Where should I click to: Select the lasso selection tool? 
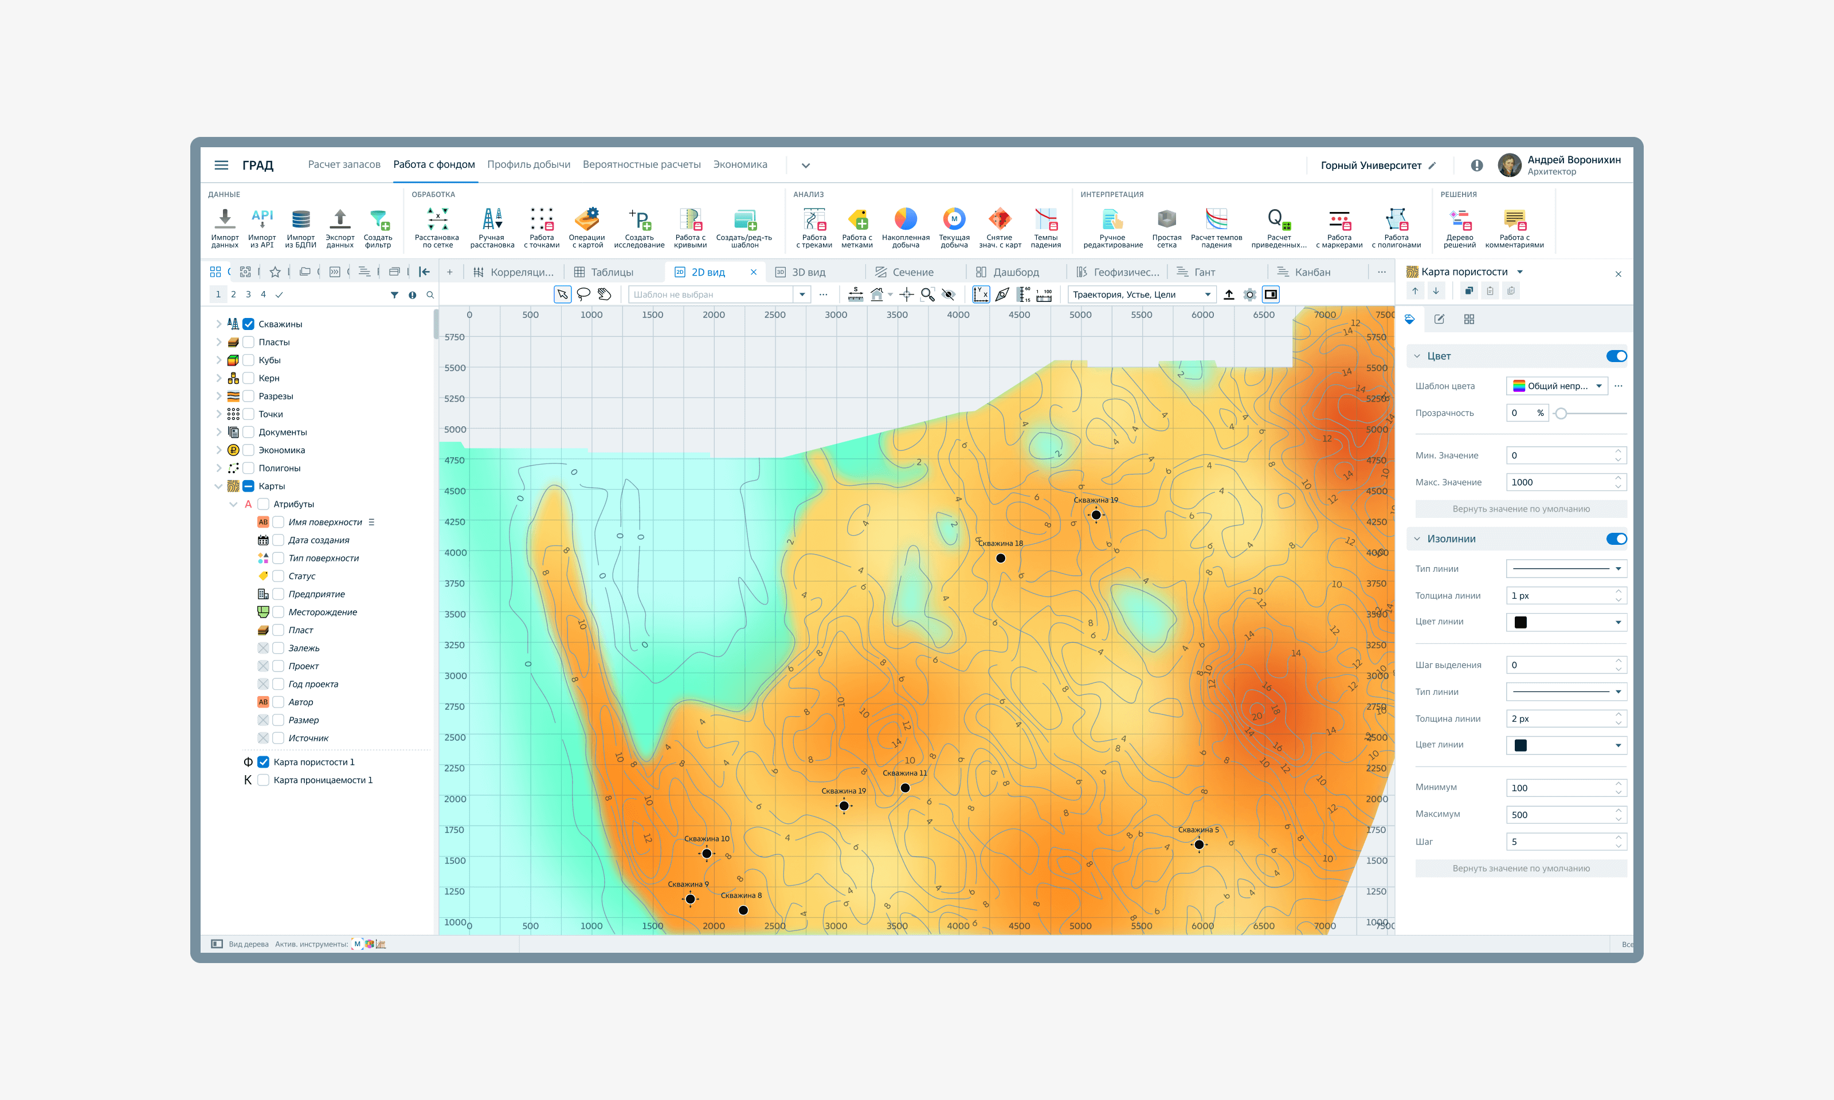[x=583, y=294]
